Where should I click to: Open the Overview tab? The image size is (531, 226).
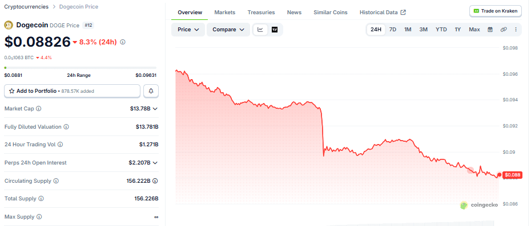click(x=190, y=12)
